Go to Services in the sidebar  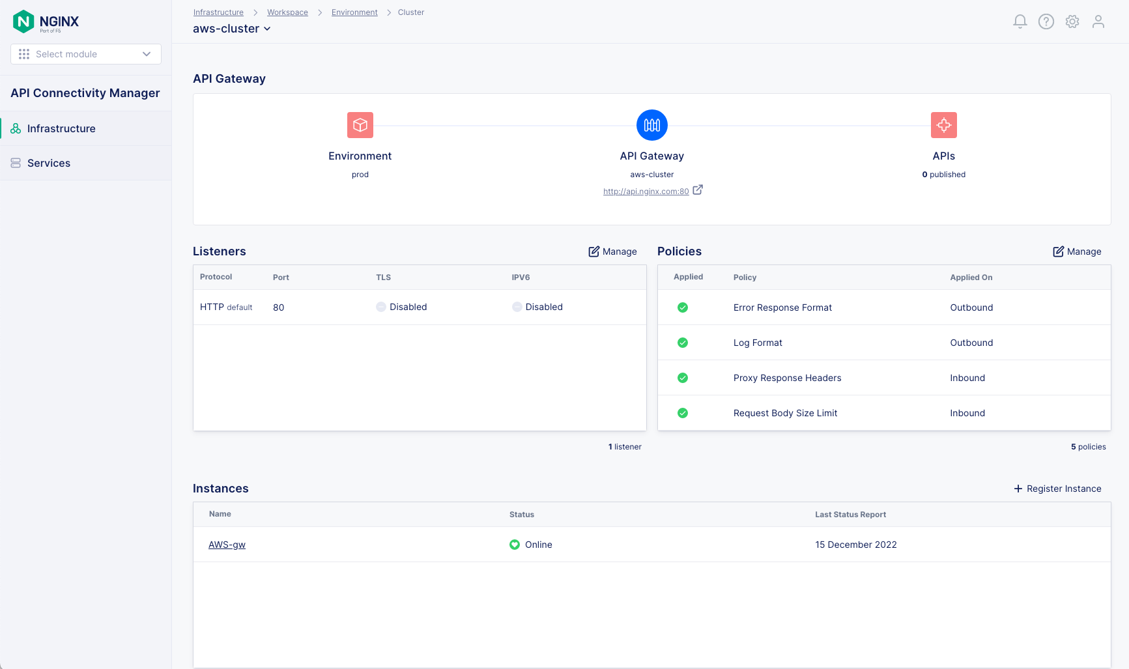click(49, 163)
